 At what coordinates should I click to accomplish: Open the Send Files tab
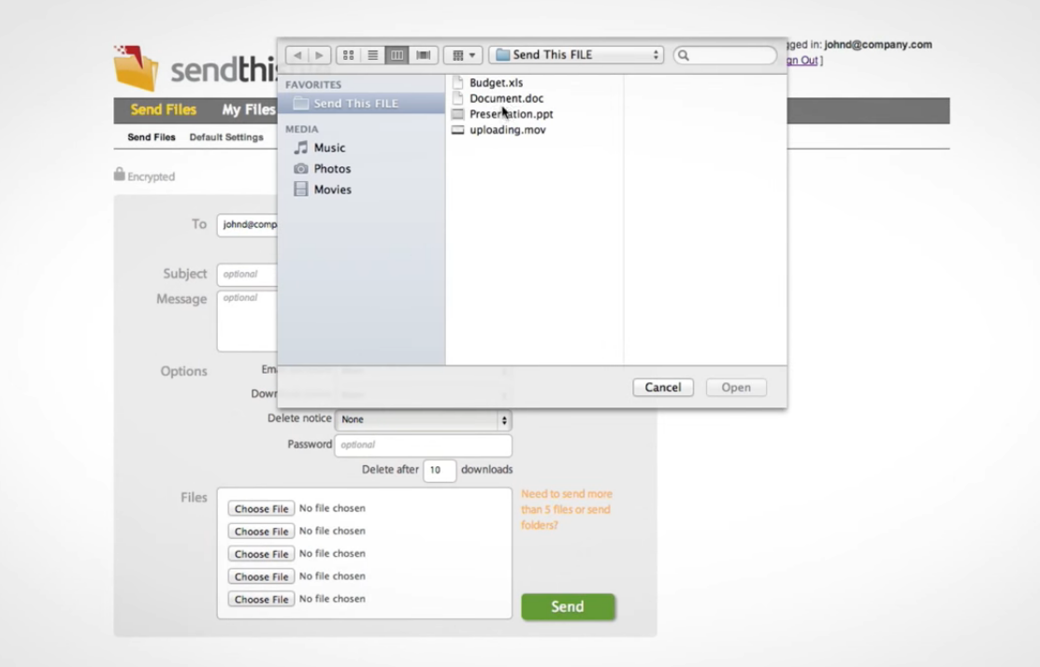(164, 110)
